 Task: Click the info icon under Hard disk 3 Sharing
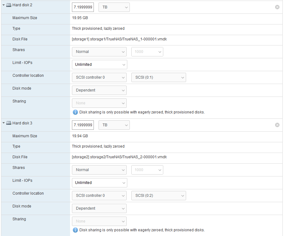[75, 230]
